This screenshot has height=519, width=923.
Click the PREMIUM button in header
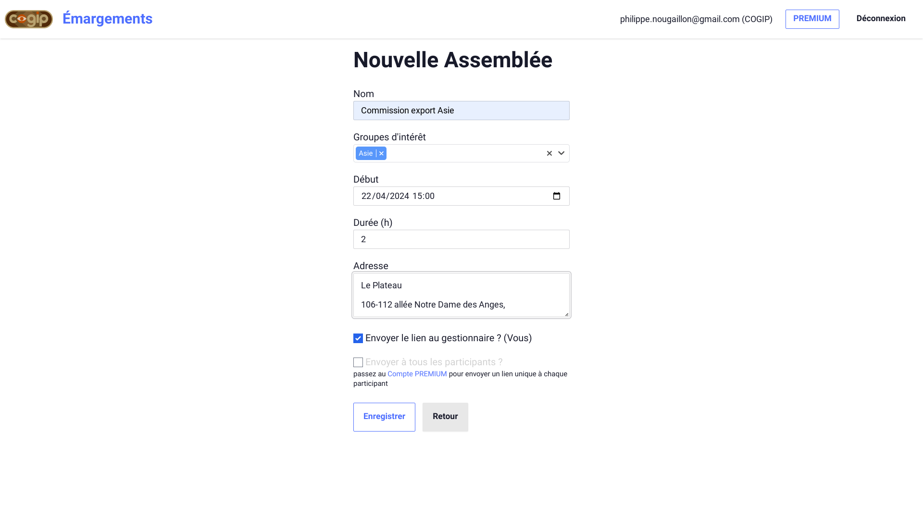[812, 19]
